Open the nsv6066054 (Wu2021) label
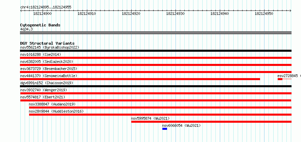 (181, 125)
